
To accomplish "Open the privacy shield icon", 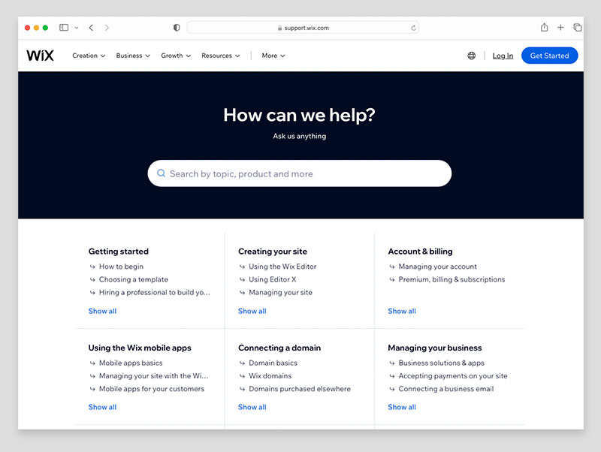I will click(177, 28).
